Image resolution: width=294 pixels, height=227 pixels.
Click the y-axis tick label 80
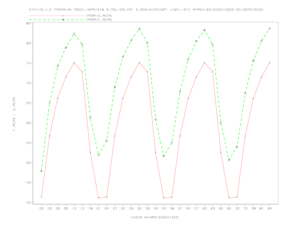[28, 43]
